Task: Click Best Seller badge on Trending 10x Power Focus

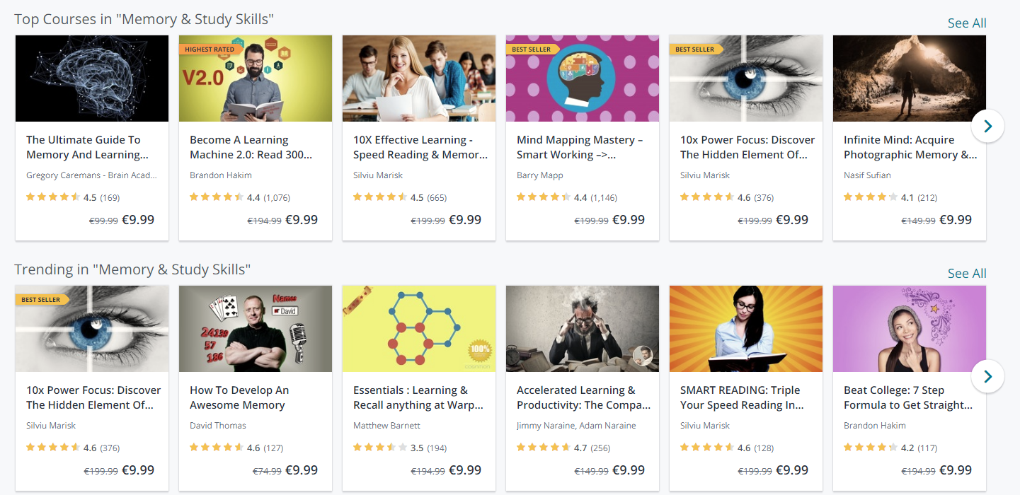Action: point(42,300)
